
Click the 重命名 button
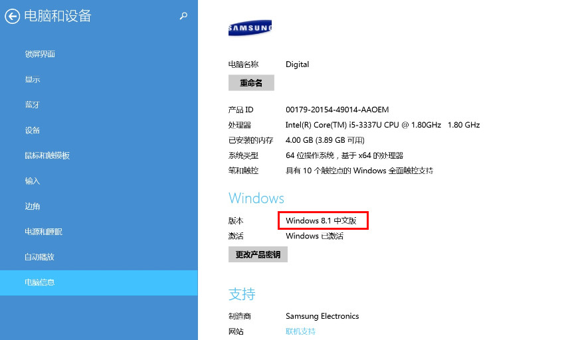(251, 83)
